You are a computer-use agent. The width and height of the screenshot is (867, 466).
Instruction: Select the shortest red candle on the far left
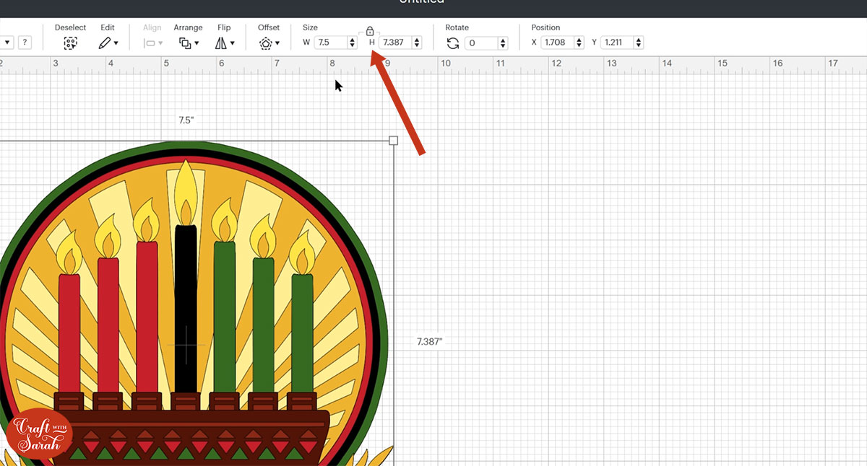(x=69, y=333)
